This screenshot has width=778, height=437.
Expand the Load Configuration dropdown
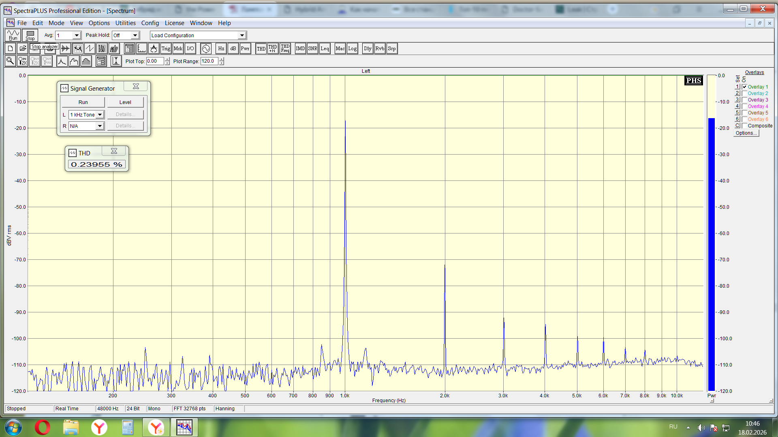click(242, 36)
